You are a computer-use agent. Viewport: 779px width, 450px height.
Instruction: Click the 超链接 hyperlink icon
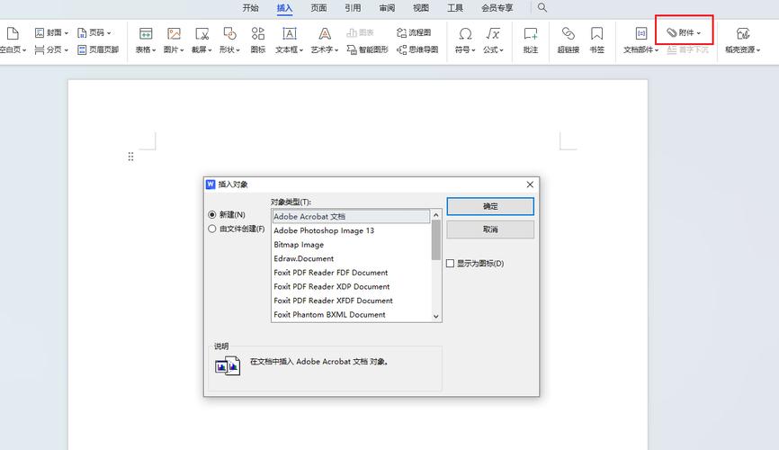[568, 33]
